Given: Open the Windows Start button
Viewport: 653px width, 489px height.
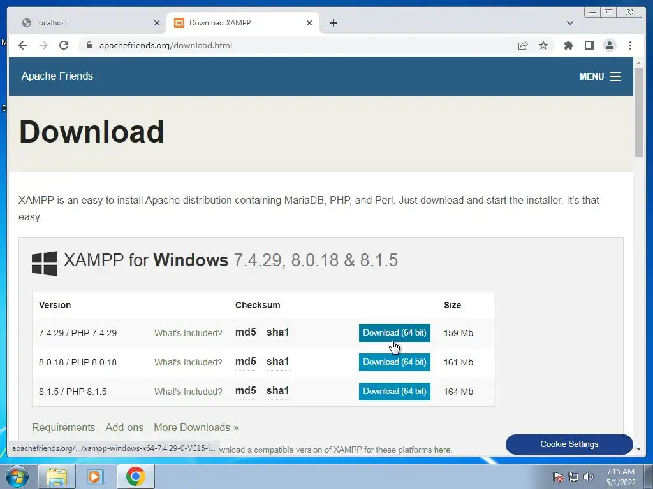Looking at the screenshot, I should coord(17,476).
